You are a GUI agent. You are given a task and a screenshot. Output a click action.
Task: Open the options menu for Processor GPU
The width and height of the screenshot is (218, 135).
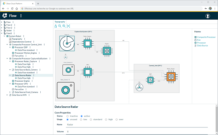30,84
